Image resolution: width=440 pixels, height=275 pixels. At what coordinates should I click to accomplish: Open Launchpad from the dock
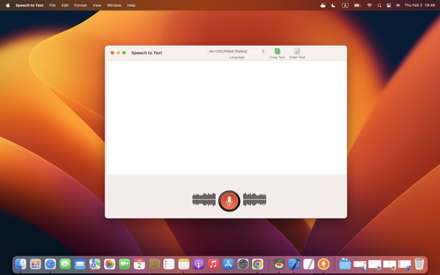point(36,264)
